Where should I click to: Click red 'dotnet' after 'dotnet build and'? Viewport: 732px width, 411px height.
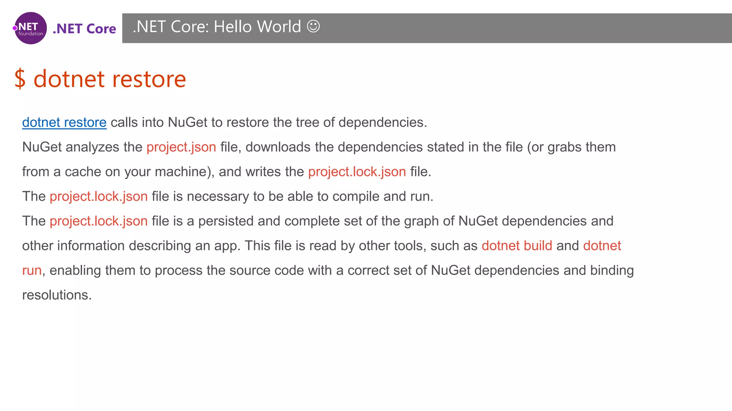[x=602, y=245]
